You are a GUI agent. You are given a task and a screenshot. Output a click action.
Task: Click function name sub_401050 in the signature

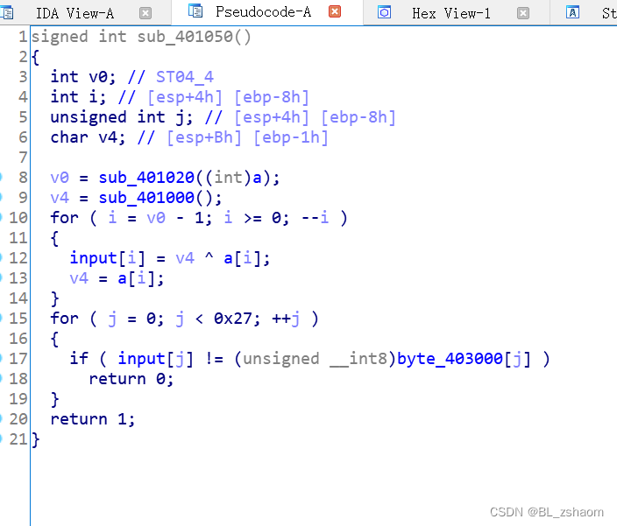point(185,37)
